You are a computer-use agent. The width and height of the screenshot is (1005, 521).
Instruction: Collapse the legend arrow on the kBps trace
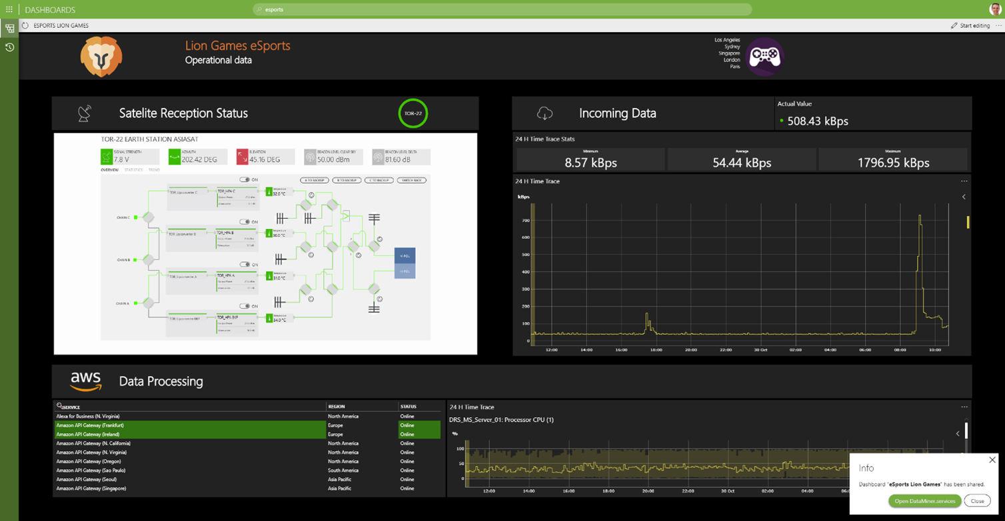(964, 197)
